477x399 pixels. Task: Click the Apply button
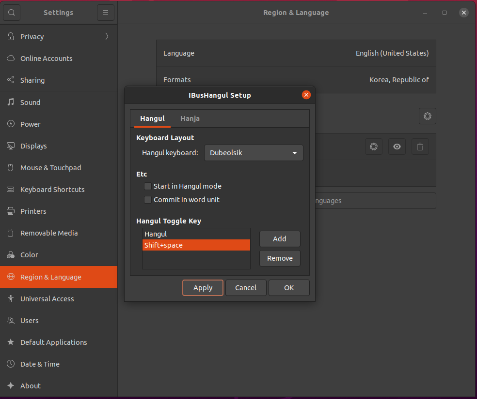click(203, 288)
